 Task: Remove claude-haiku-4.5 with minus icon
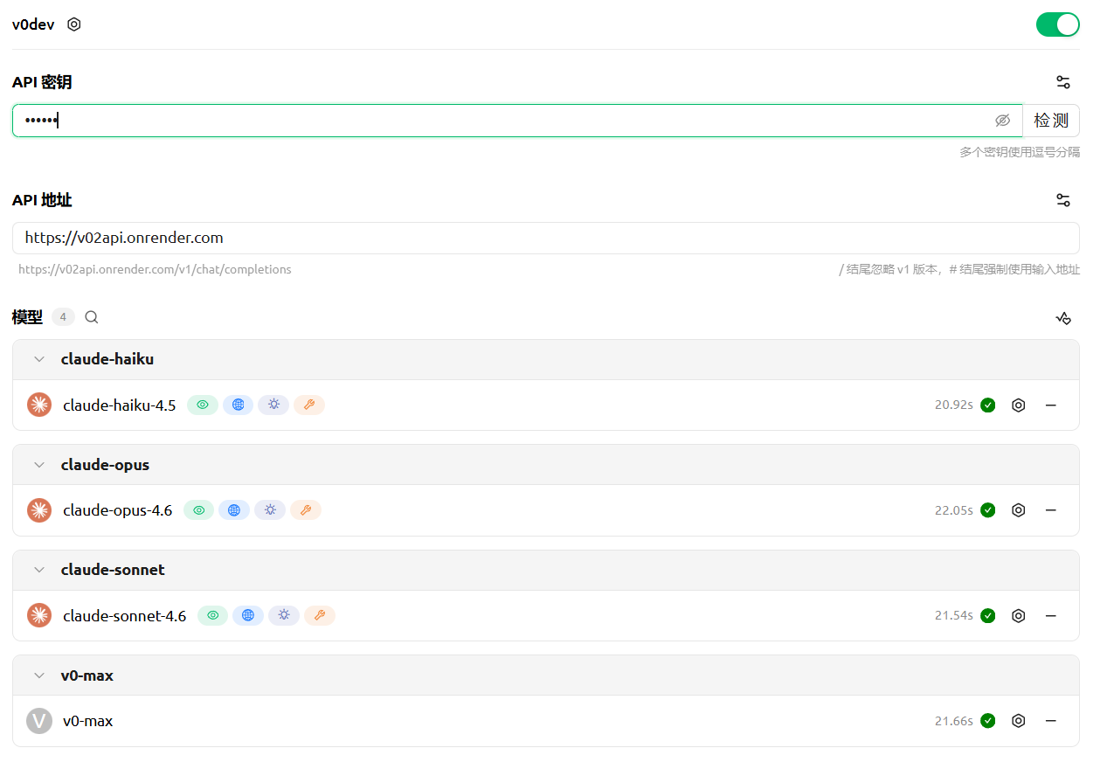(1051, 405)
